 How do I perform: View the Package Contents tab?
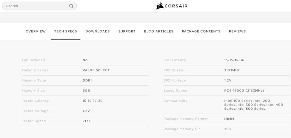click(x=201, y=31)
